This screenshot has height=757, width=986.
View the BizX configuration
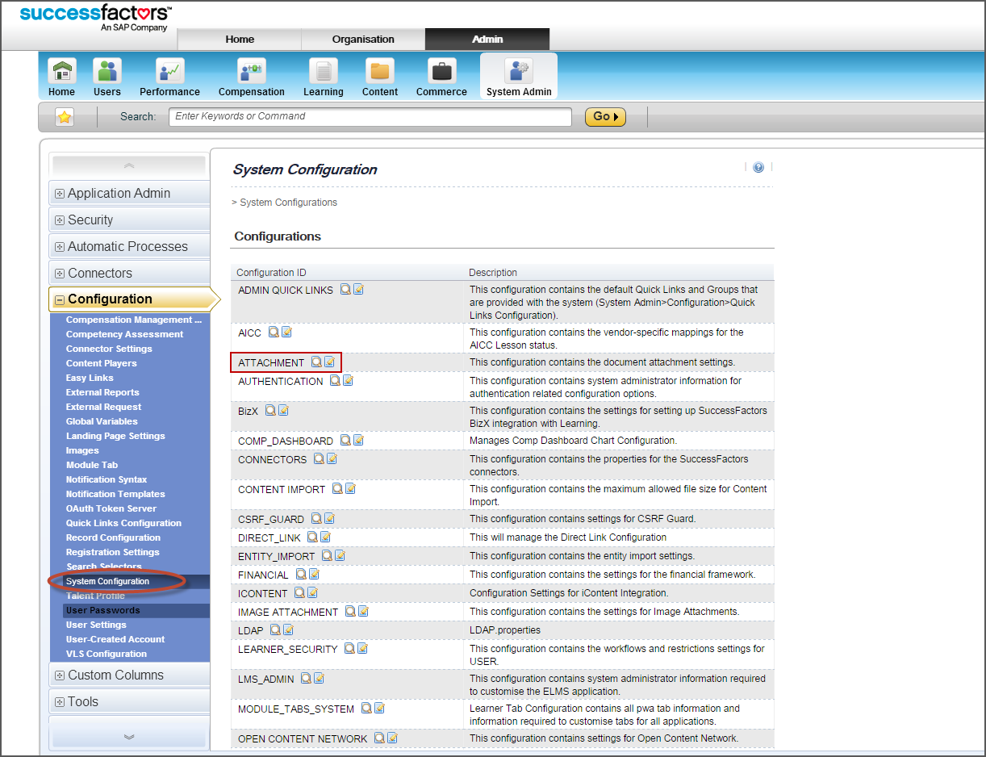(270, 410)
